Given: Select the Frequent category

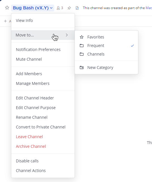Looking at the screenshot, I should coord(106,46).
